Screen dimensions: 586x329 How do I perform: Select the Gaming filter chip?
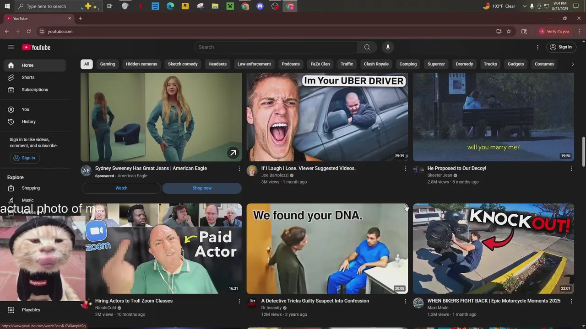click(x=108, y=64)
